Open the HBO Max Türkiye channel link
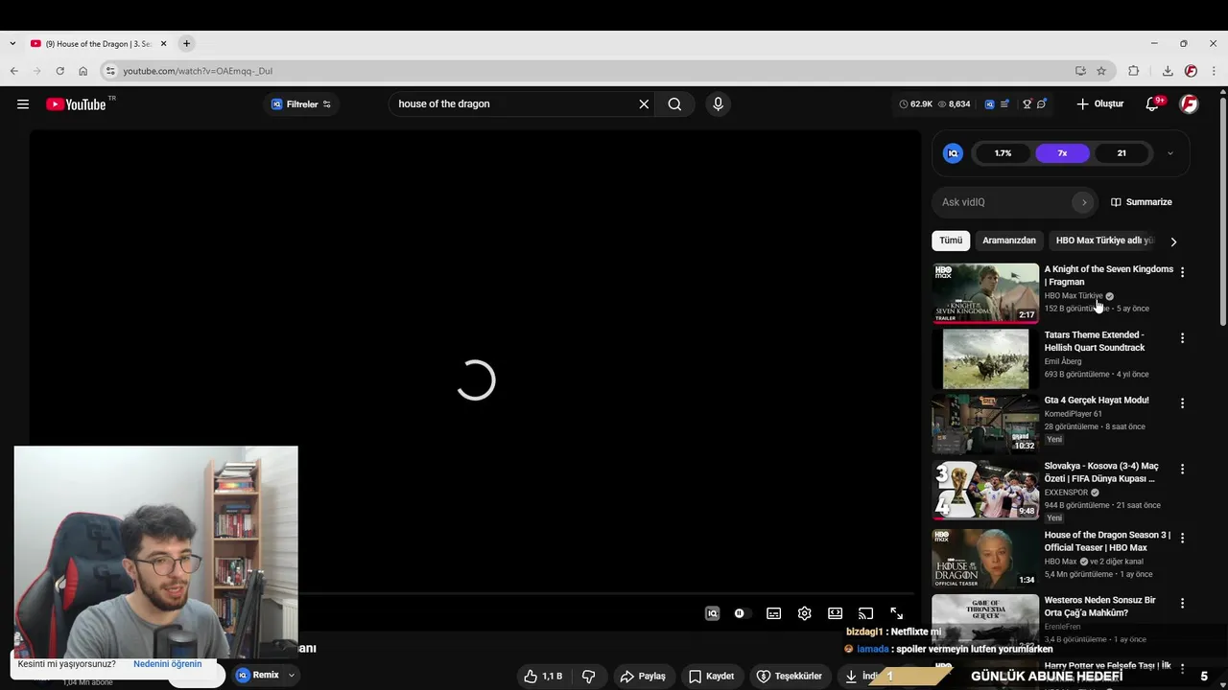 1074,296
